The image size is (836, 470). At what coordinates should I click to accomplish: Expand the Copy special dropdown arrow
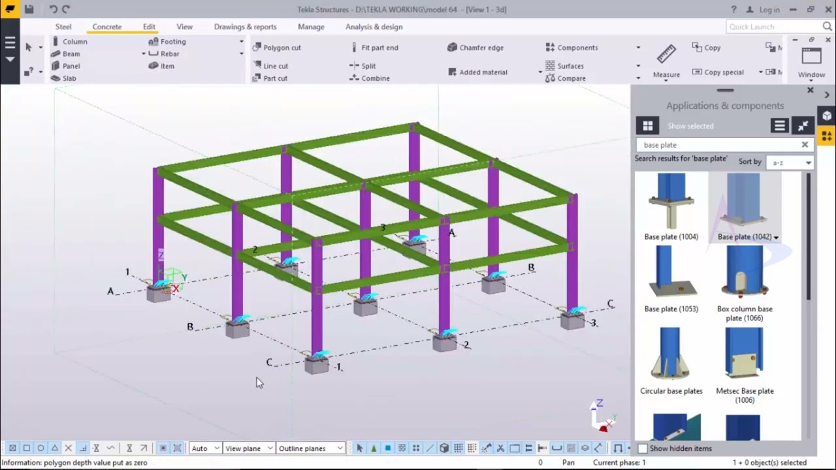pos(760,72)
